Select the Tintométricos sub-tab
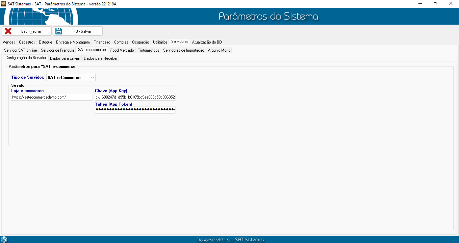Image resolution: width=459 pixels, height=243 pixels. tap(148, 50)
